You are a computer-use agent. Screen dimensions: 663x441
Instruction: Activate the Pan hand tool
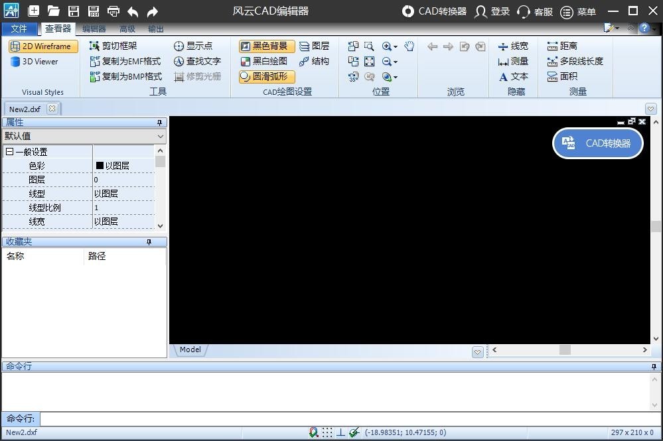pos(409,46)
